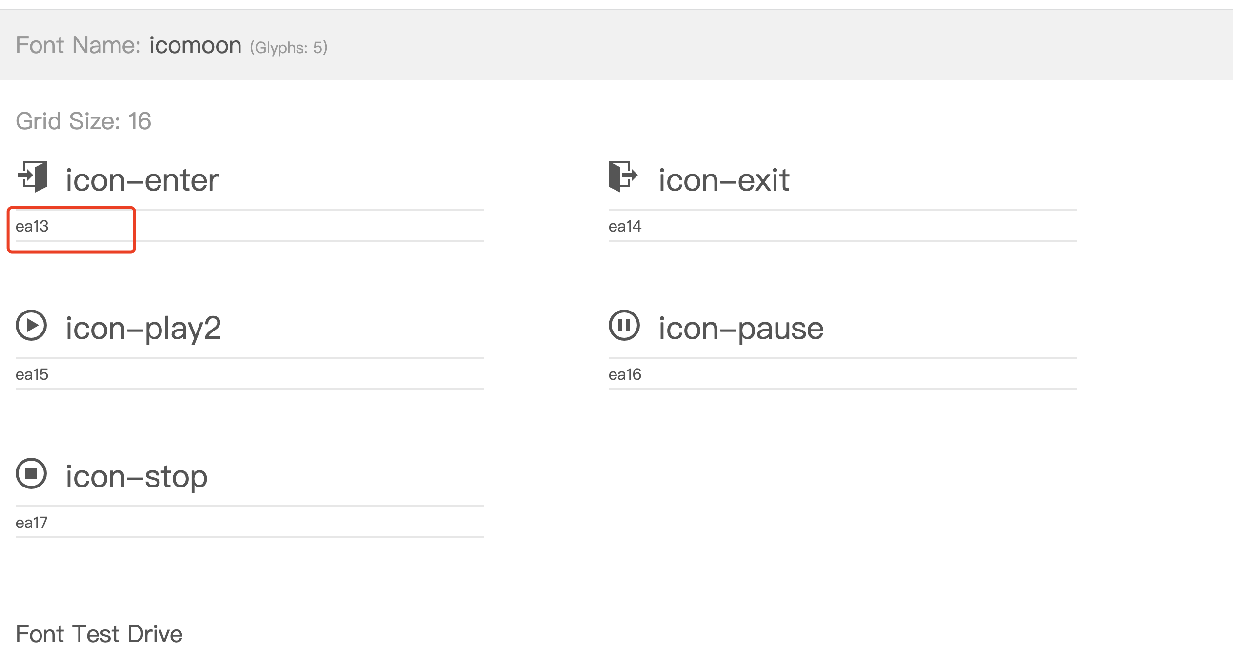Click the Glyphs: 5 count label
This screenshot has width=1233, height=663.
289,48
